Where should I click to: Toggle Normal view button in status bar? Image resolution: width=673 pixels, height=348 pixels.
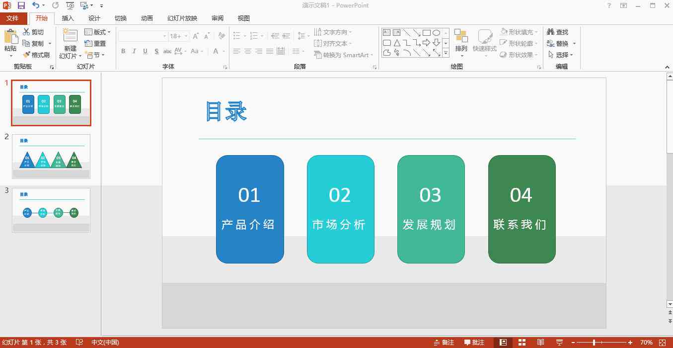[x=503, y=343]
